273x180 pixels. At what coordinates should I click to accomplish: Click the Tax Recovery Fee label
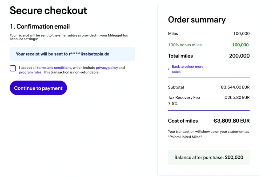(x=184, y=98)
